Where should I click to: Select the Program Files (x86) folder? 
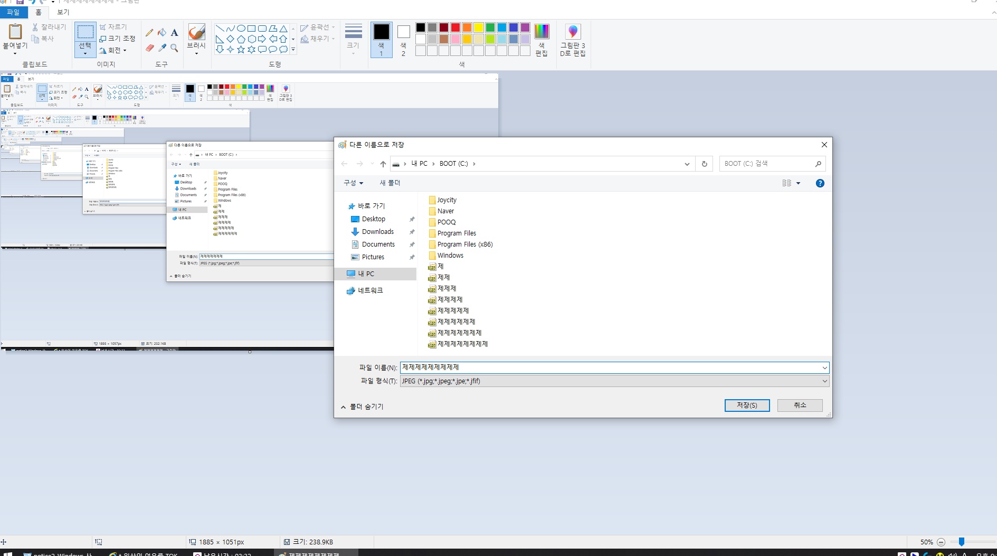coord(460,244)
